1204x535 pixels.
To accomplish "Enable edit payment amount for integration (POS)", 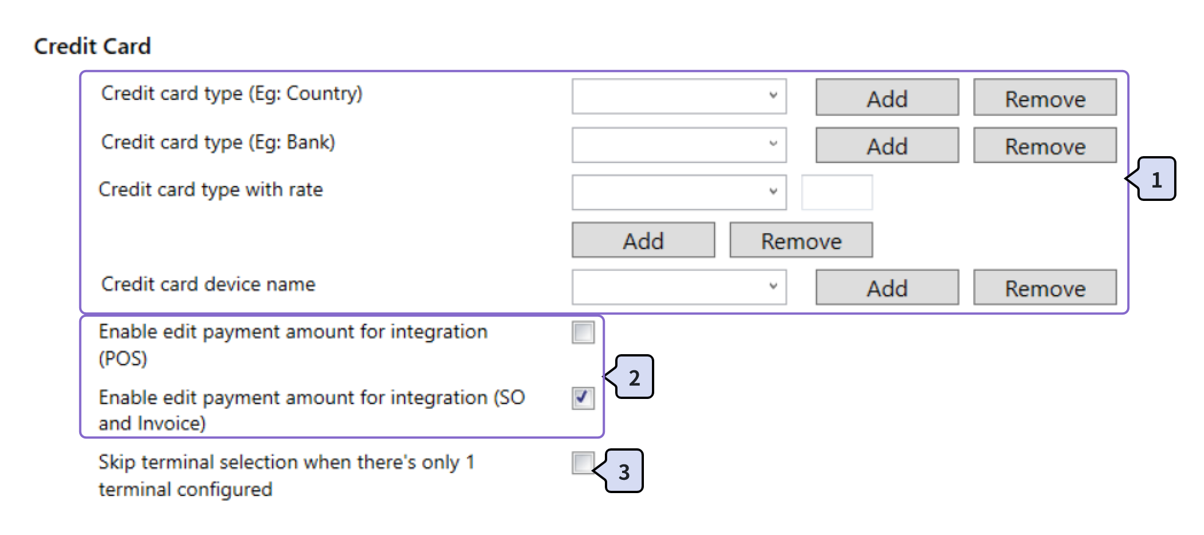I will point(583,332).
